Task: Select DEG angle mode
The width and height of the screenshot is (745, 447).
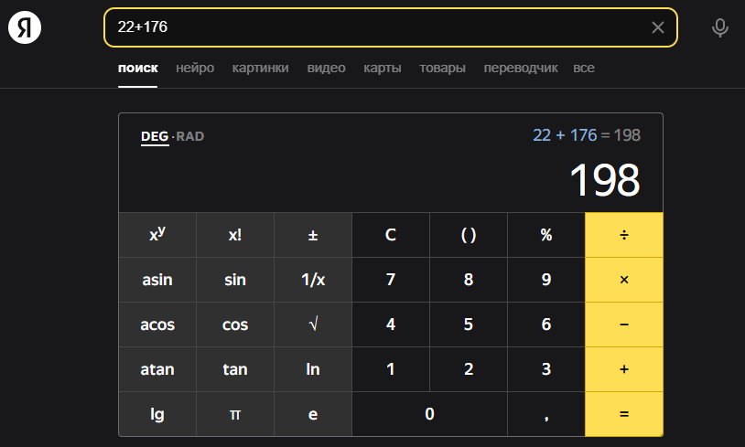Action: (x=155, y=137)
